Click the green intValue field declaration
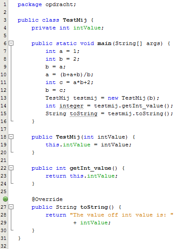181x249 pixels. coord(87,28)
